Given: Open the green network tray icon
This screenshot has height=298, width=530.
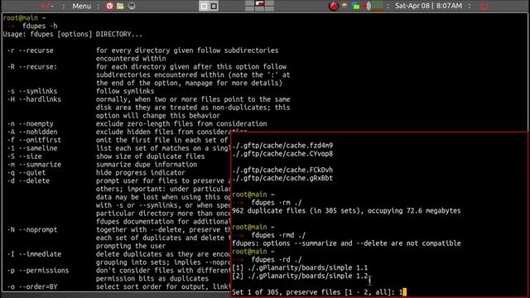Looking at the screenshot, I should pyautogui.click(x=355, y=6).
